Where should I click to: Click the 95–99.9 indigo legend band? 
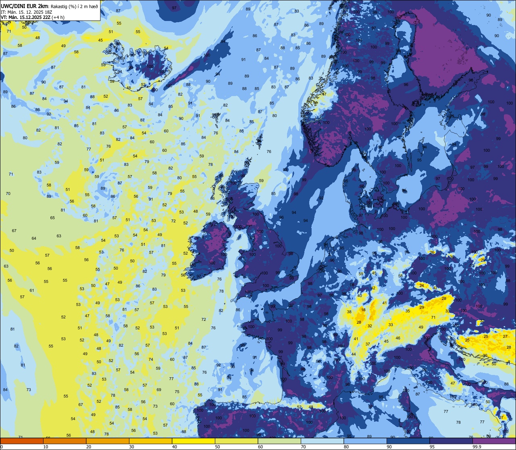pyautogui.click(x=451, y=441)
